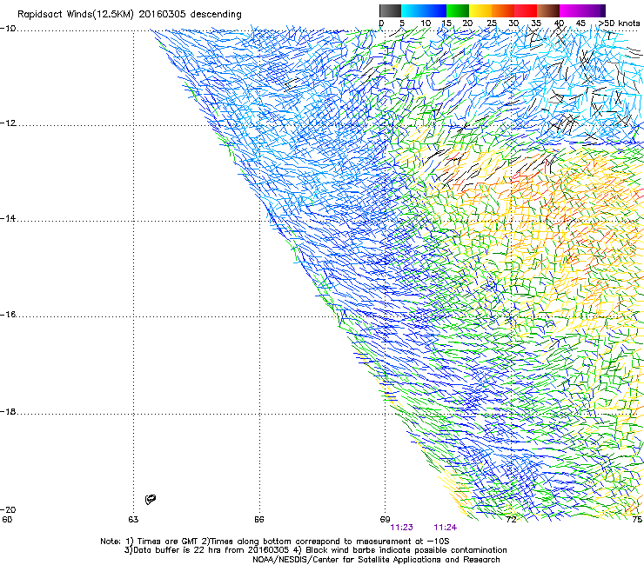Click the '-10' latitude axis label
The image size is (644, 565).
click(8, 29)
